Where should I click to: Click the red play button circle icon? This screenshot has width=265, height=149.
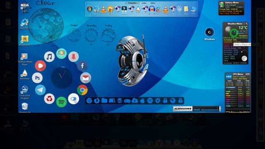point(40,66)
